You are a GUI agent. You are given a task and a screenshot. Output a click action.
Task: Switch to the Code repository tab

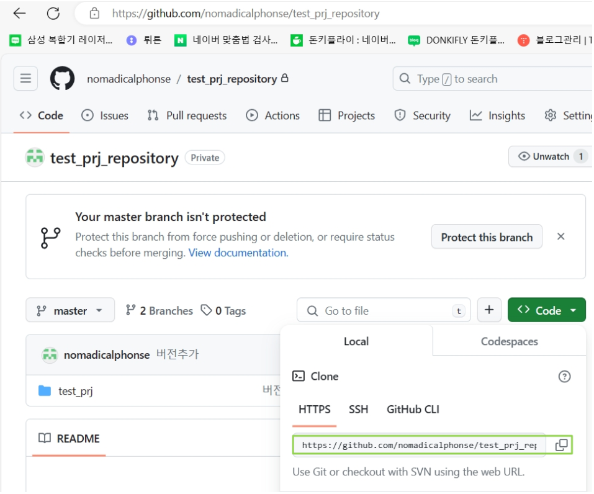click(x=42, y=115)
